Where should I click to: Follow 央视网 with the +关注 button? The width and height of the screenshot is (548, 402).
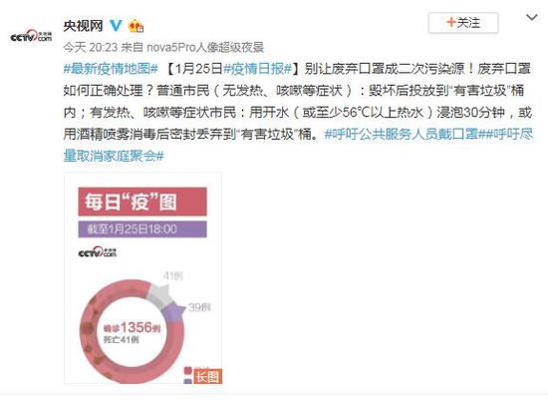463,23
